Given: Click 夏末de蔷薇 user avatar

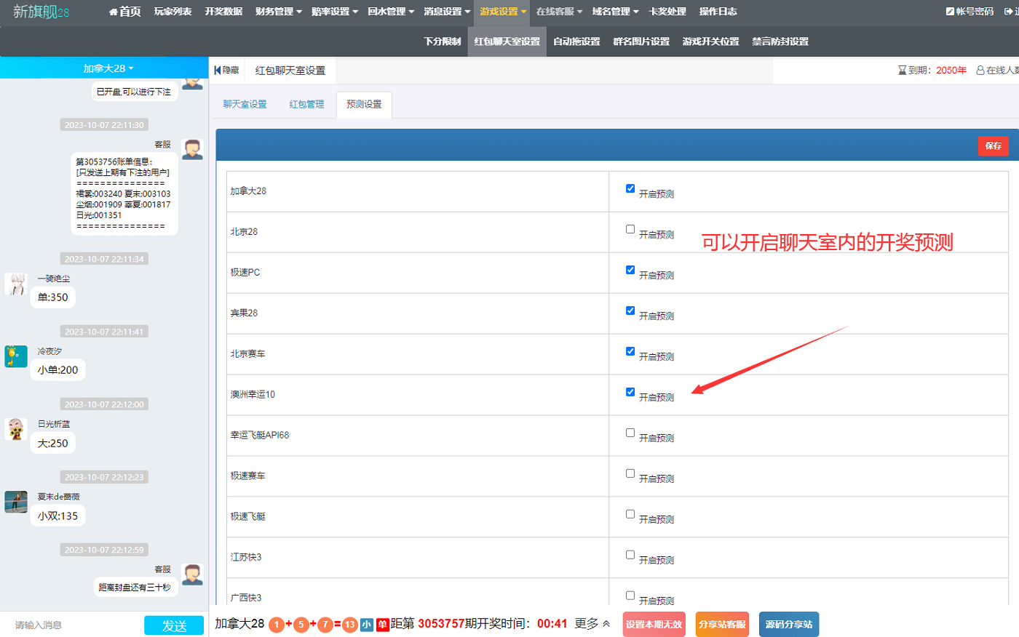Looking at the screenshot, I should pyautogui.click(x=16, y=502).
